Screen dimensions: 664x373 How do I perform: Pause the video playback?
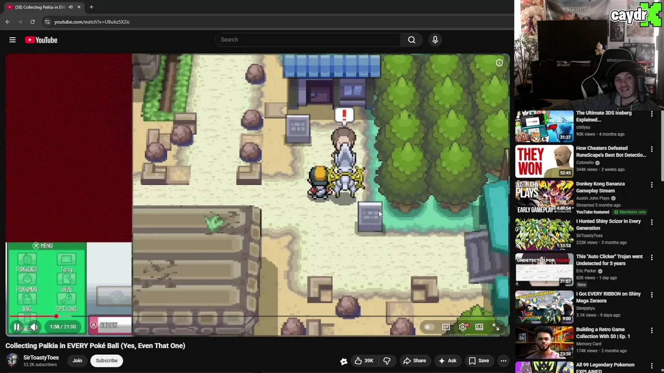(17, 327)
